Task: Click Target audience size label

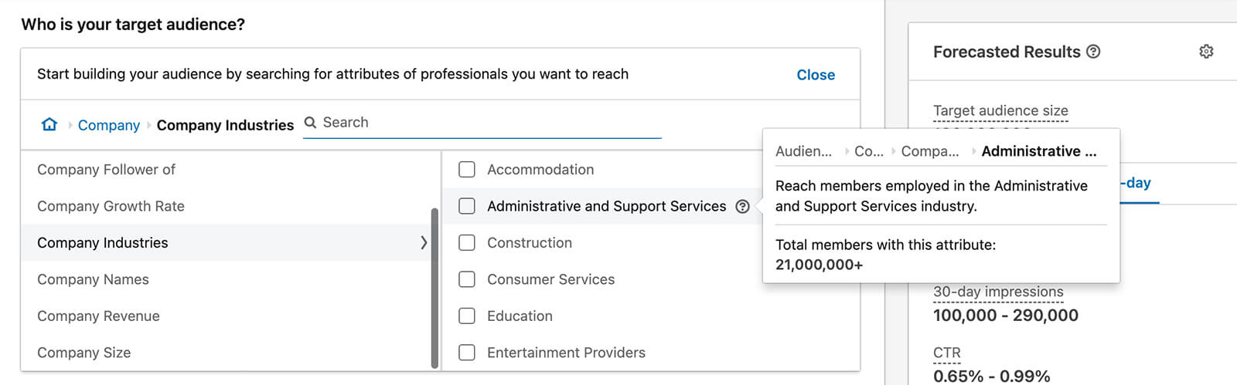Action: coord(1000,110)
